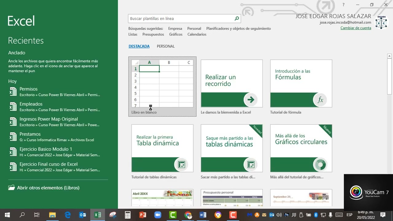Screen dimensions: 393x221
Task: Launch Microsoft Edge from the taskbar
Action: click(x=68, y=215)
